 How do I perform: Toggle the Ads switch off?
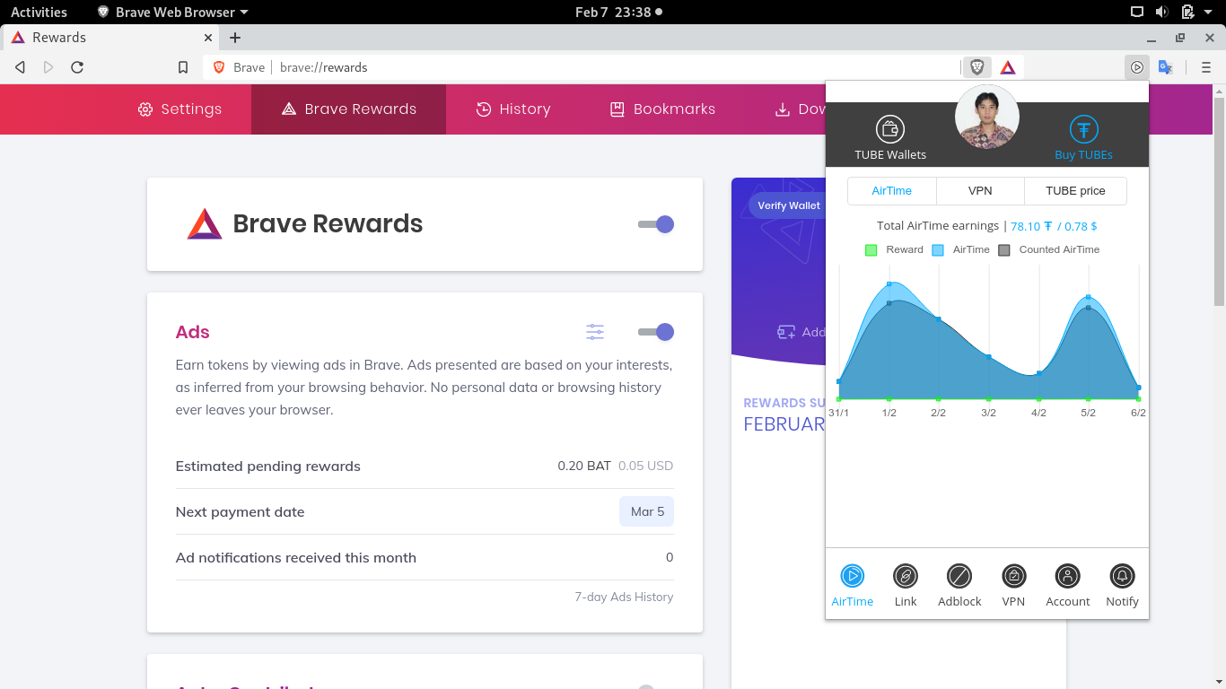pos(656,332)
